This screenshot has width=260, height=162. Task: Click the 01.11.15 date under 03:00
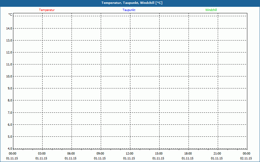coord(41,158)
